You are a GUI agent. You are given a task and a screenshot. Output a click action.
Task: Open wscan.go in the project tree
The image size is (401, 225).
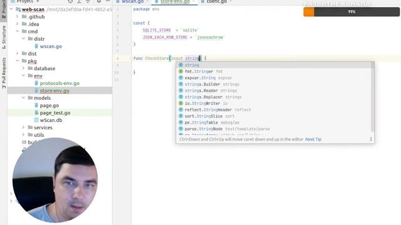[51, 46]
